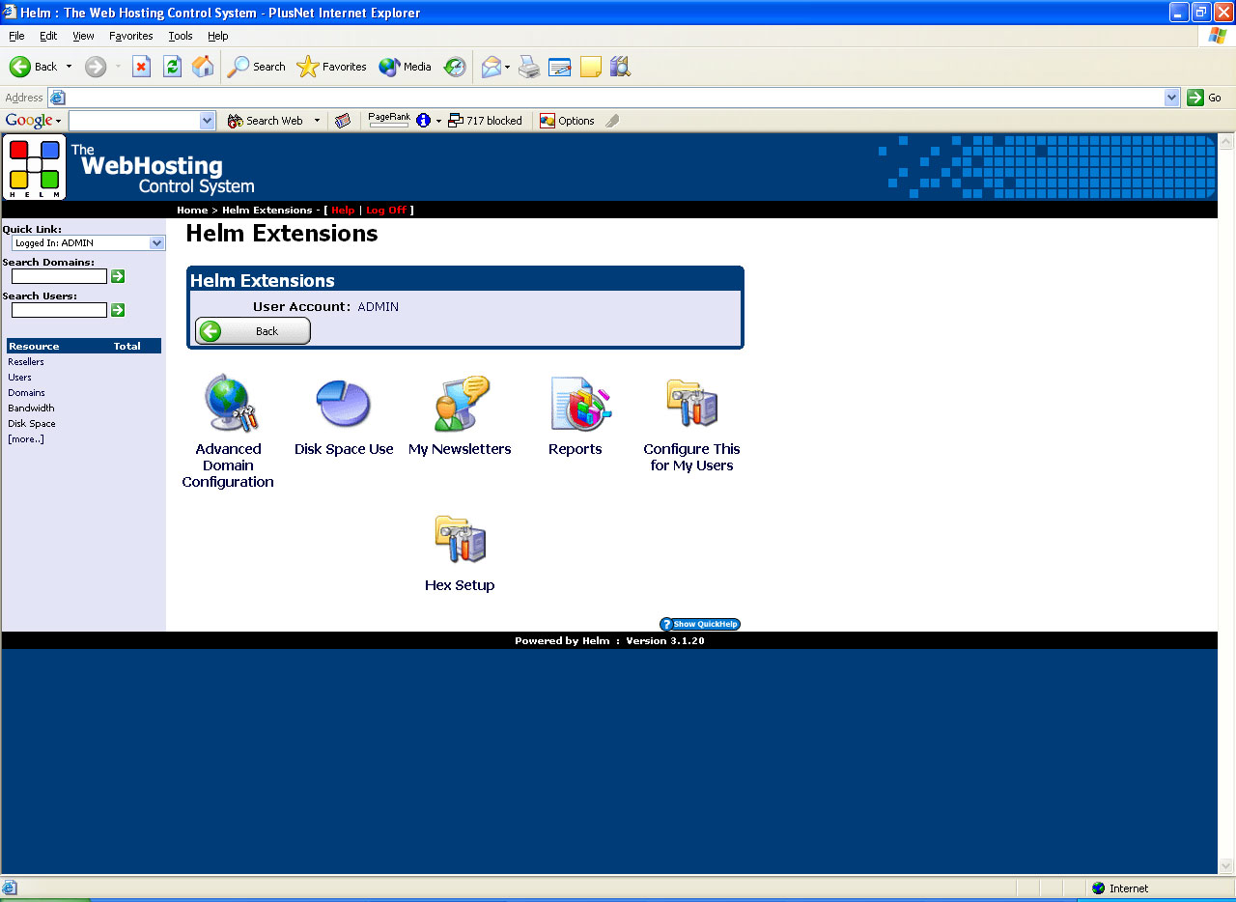Open the Google logo dropdown menu
Screen dimensions: 1236x902
33,121
